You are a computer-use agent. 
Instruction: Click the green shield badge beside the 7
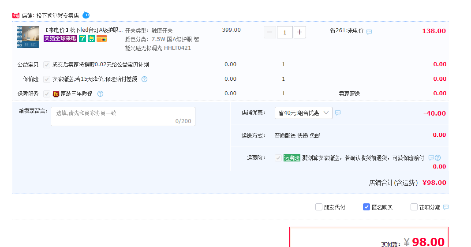point(91,38)
